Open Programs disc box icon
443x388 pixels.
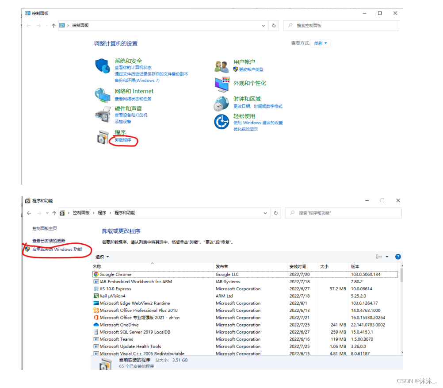(103, 138)
